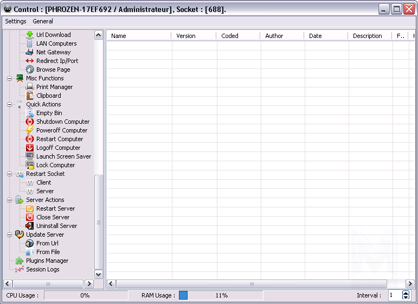418x304 pixels.
Task: Click the Plugins Manager puzzle icon
Action: (20, 261)
